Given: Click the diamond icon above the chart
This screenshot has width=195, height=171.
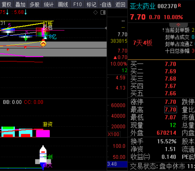Looking at the screenshot, I should (95, 12).
